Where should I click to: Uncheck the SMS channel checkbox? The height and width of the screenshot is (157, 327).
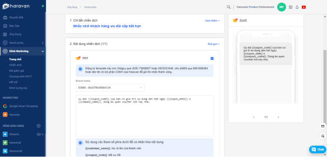[x=212, y=59]
